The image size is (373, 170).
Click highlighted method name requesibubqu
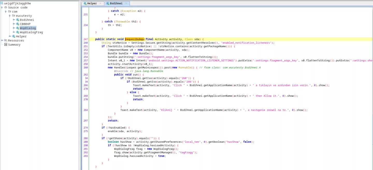134,39
